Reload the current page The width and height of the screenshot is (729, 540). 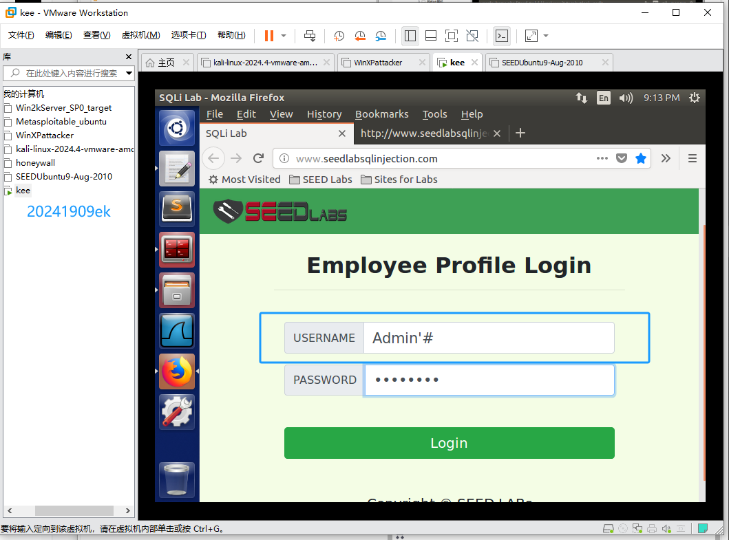(259, 158)
